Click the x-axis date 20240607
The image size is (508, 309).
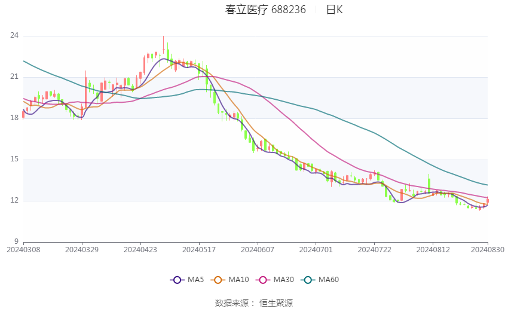[x=258, y=250]
